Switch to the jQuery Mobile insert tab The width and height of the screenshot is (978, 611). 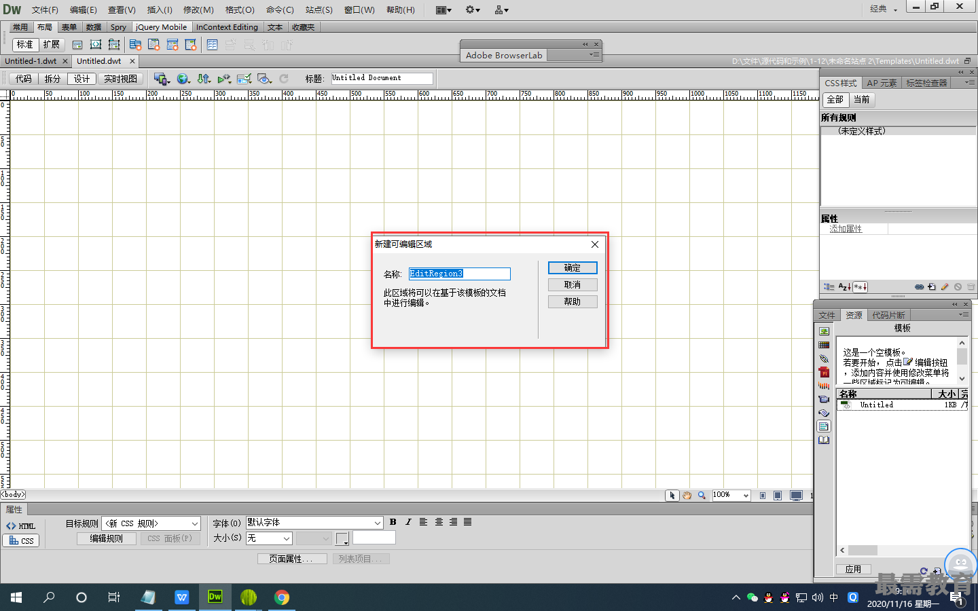click(161, 27)
